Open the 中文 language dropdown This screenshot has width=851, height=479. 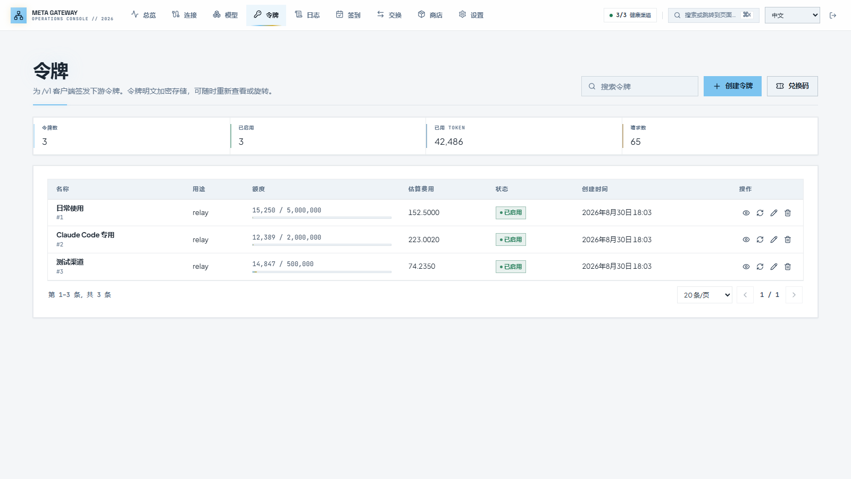(x=792, y=15)
